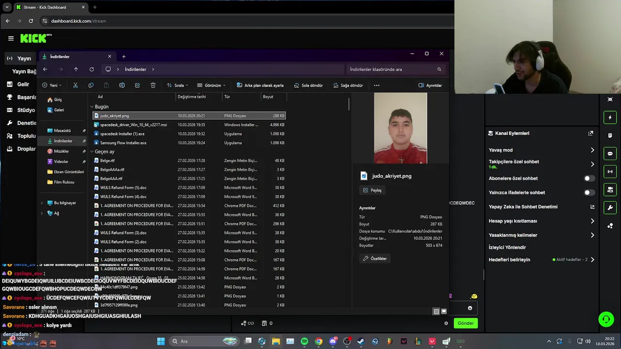
Task: Collapse the Bugün group
Action: click(x=92, y=107)
